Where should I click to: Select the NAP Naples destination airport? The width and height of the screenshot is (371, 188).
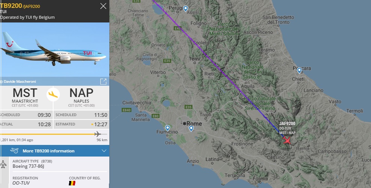[81, 95]
